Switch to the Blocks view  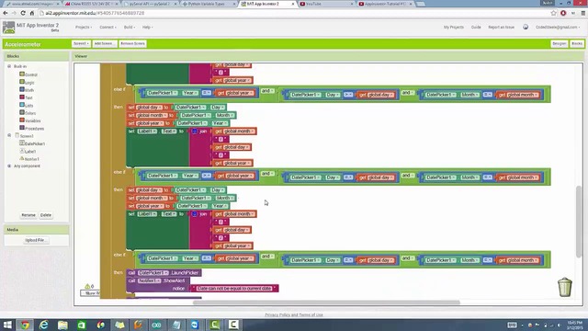coord(577,43)
